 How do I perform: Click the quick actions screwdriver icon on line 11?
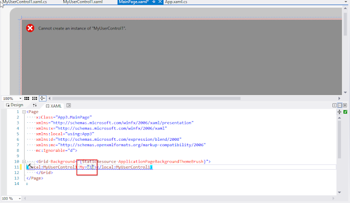[x=31, y=166]
